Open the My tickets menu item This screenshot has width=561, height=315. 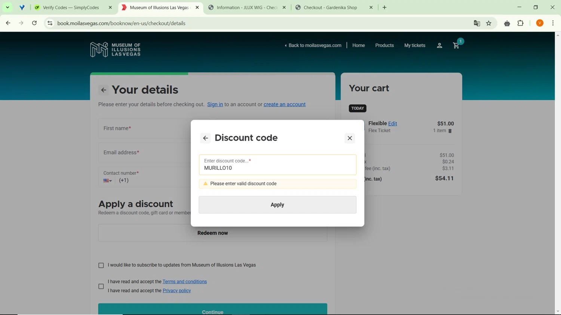415,46
